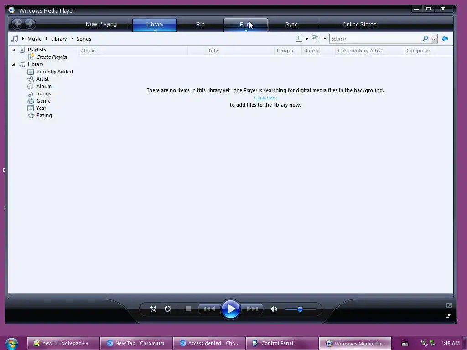Expand the arrow before Library breadcrumb
This screenshot has width=467, height=350.
tap(47, 39)
